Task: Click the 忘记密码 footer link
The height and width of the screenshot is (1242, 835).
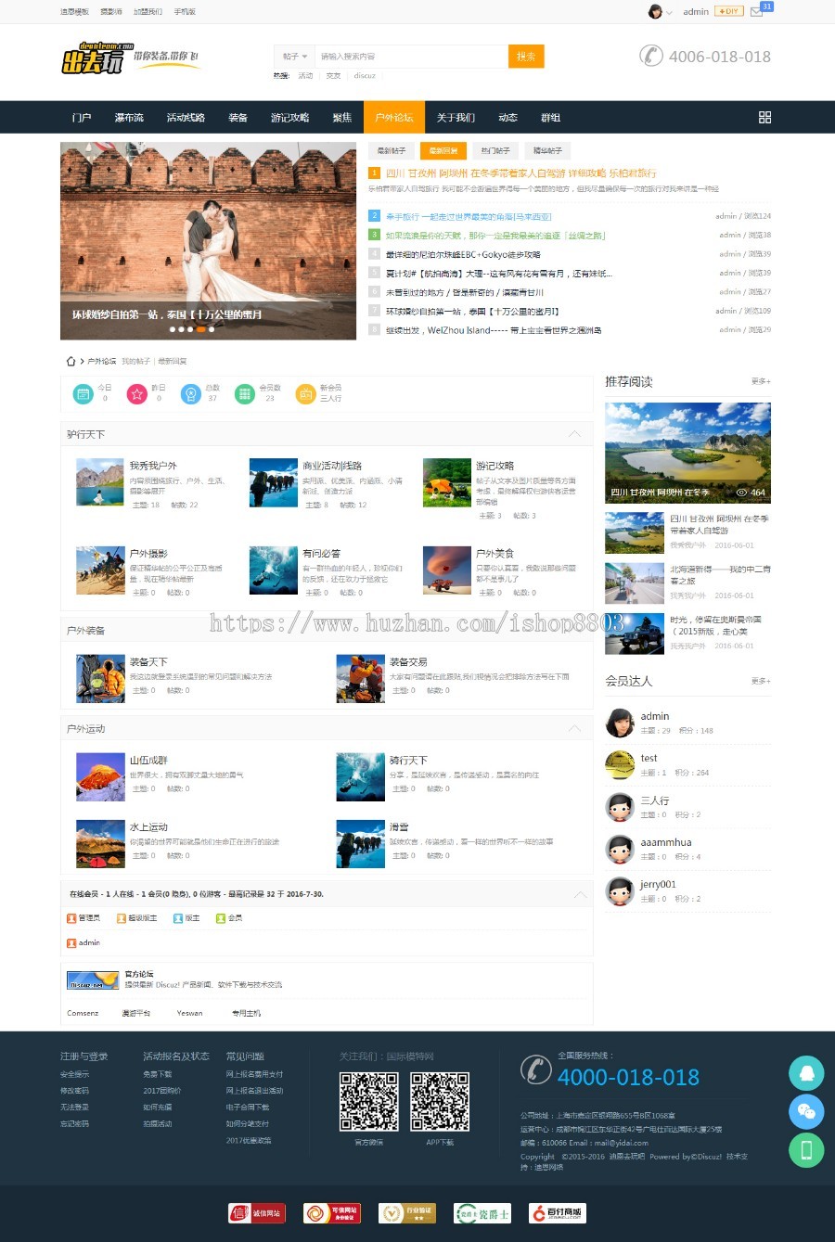Action: click(x=74, y=1123)
